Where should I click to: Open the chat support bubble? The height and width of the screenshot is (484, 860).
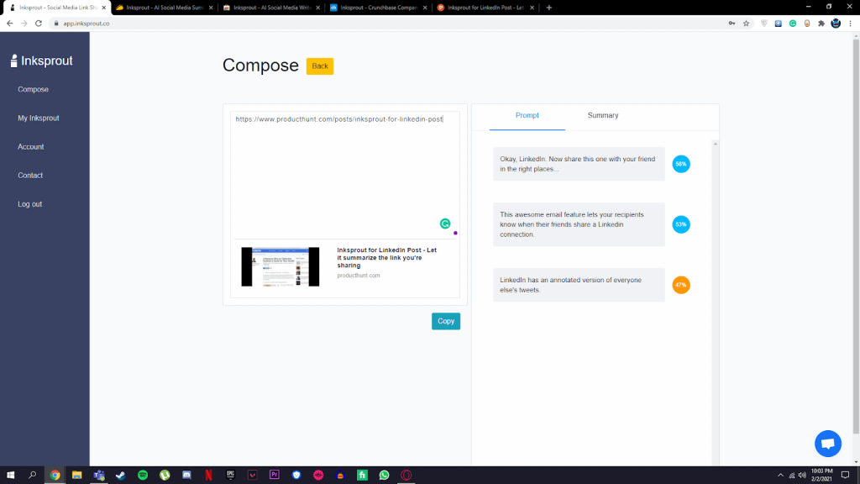pos(827,444)
